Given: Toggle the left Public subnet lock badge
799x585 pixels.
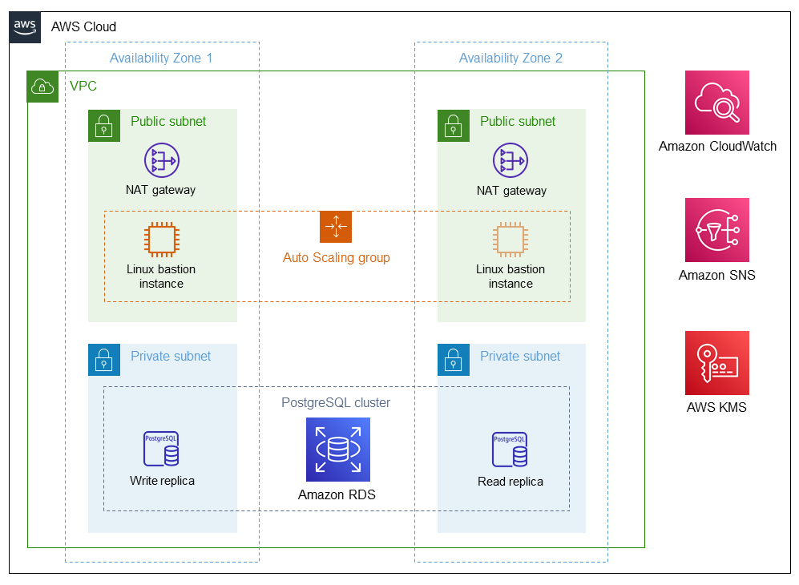Looking at the screenshot, I should click(x=103, y=126).
